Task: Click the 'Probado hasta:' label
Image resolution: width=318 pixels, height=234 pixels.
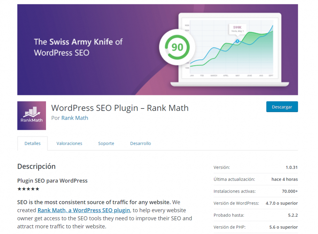Action: 229,215
